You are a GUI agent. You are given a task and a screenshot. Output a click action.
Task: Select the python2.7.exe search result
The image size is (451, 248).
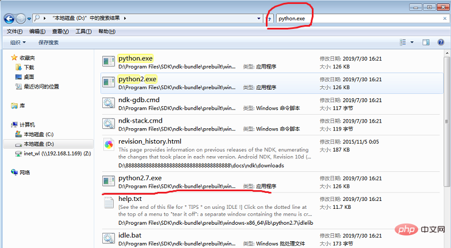[x=140, y=178]
